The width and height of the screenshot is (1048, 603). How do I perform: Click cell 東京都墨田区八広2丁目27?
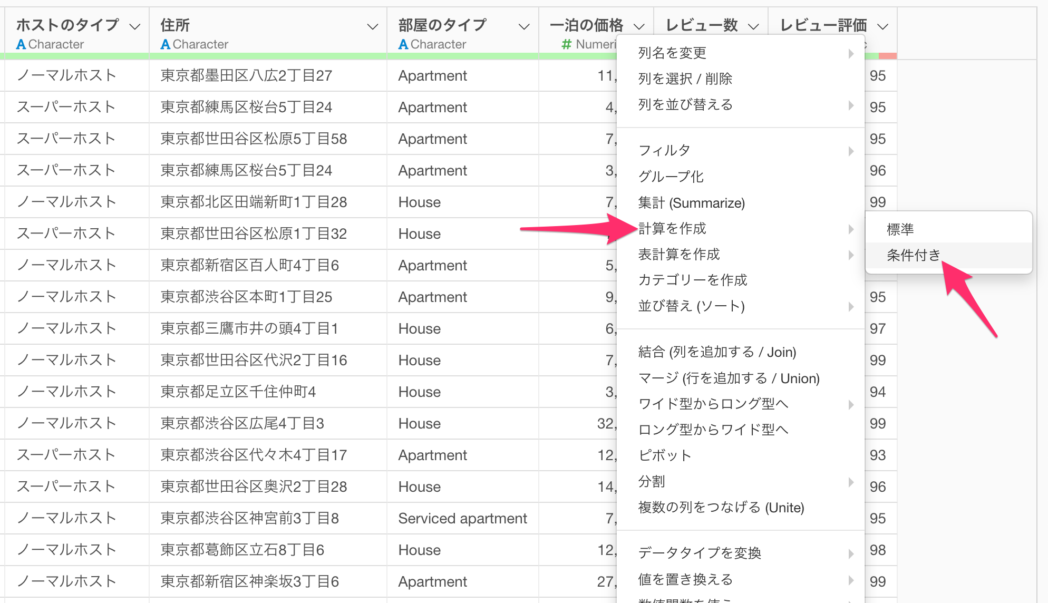pos(246,76)
